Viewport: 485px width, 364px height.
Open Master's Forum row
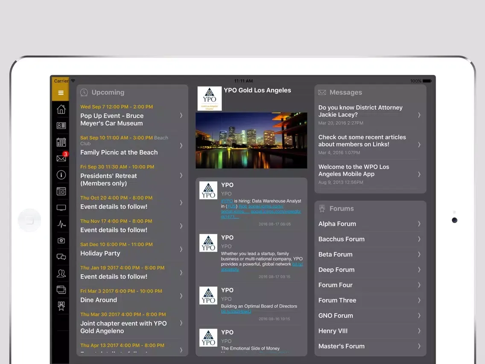pos(370,346)
